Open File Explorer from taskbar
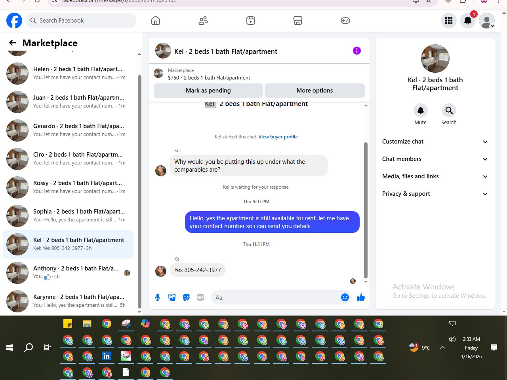The width and height of the screenshot is (507, 380). point(87,323)
